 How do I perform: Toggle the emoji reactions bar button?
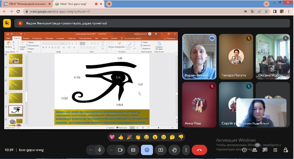click(147, 150)
